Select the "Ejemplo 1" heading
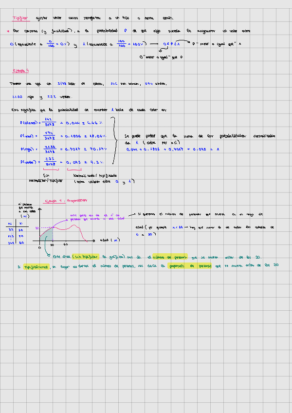The height and width of the screenshot is (413, 292). [x=21, y=70]
